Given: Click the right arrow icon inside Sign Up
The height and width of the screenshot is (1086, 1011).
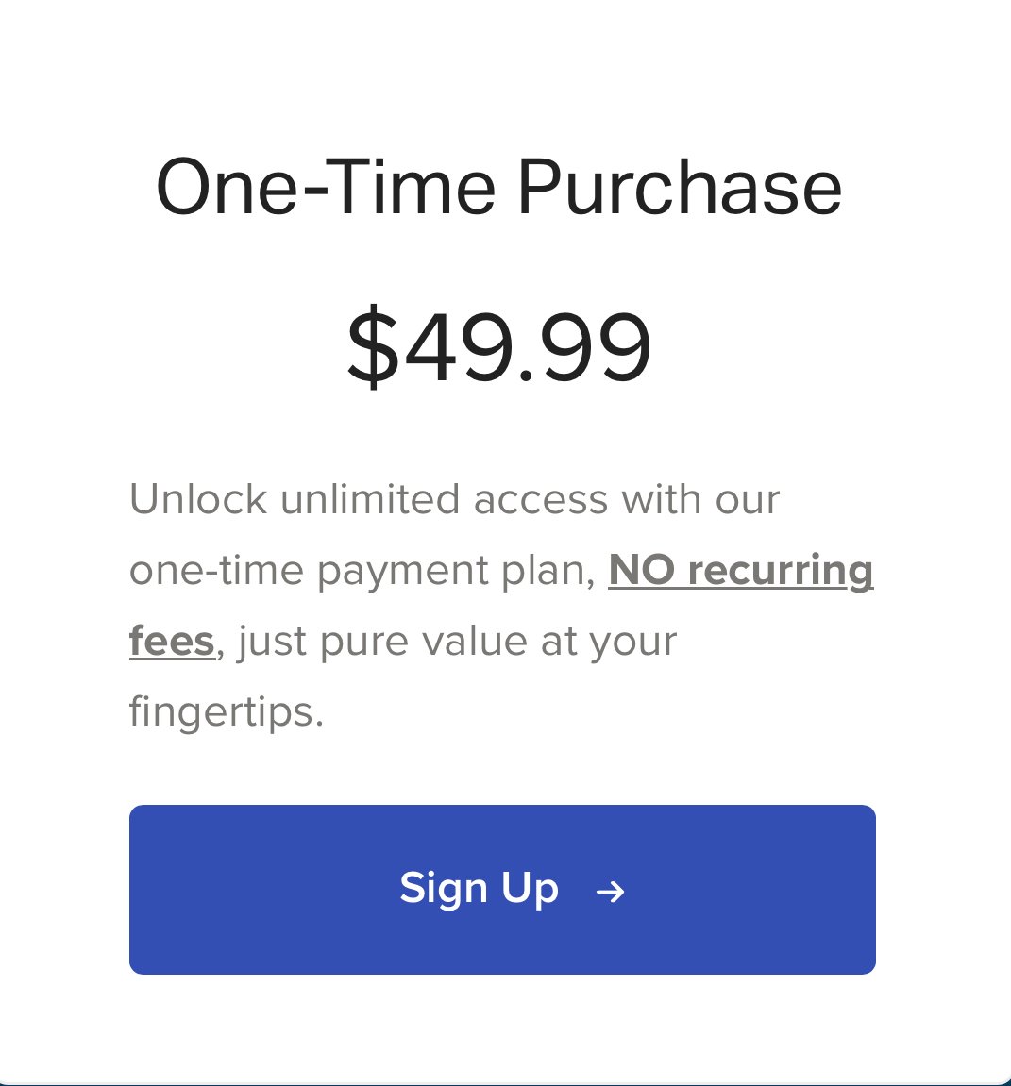Looking at the screenshot, I should [611, 892].
